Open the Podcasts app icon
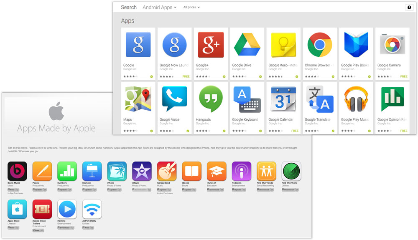418x240 pixels. [x=242, y=171]
